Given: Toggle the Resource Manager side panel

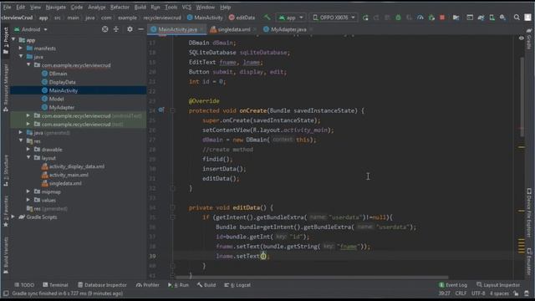Looking at the screenshot, I should coord(6,87).
